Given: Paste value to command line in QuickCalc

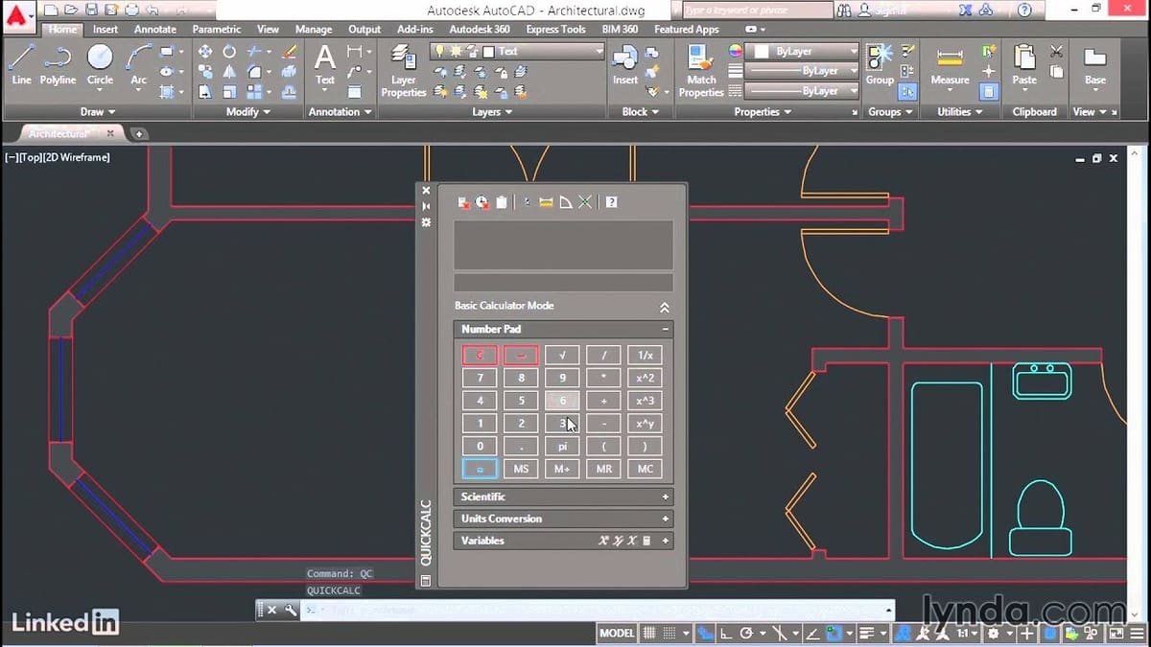Looking at the screenshot, I should (x=501, y=202).
